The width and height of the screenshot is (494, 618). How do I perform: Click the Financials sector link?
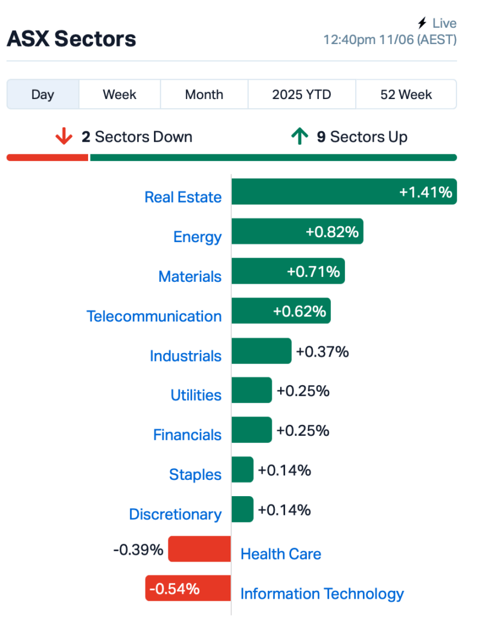pyautogui.click(x=187, y=435)
